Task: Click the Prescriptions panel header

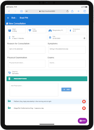Action: pyautogui.click(x=47, y=79)
